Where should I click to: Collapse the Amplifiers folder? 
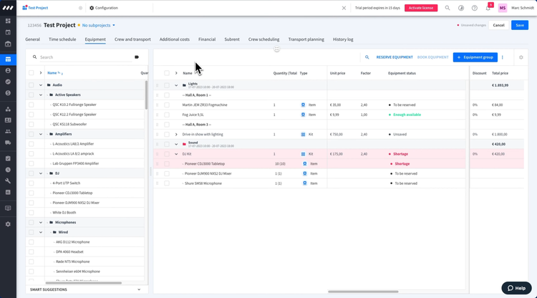coord(41,134)
